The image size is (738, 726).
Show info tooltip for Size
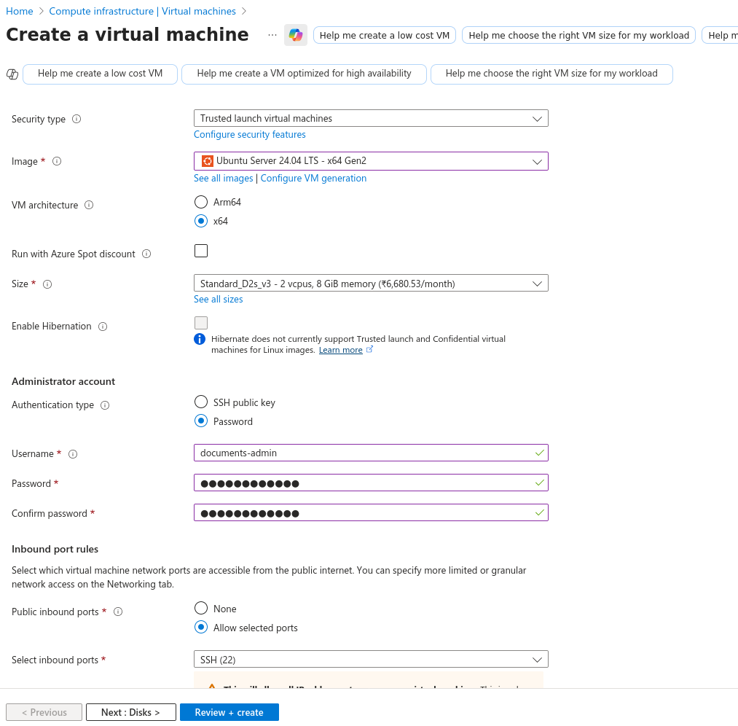coord(47,284)
